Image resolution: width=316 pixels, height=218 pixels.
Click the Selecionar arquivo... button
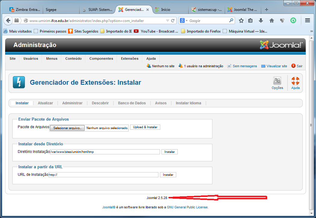pyautogui.click(x=67, y=128)
